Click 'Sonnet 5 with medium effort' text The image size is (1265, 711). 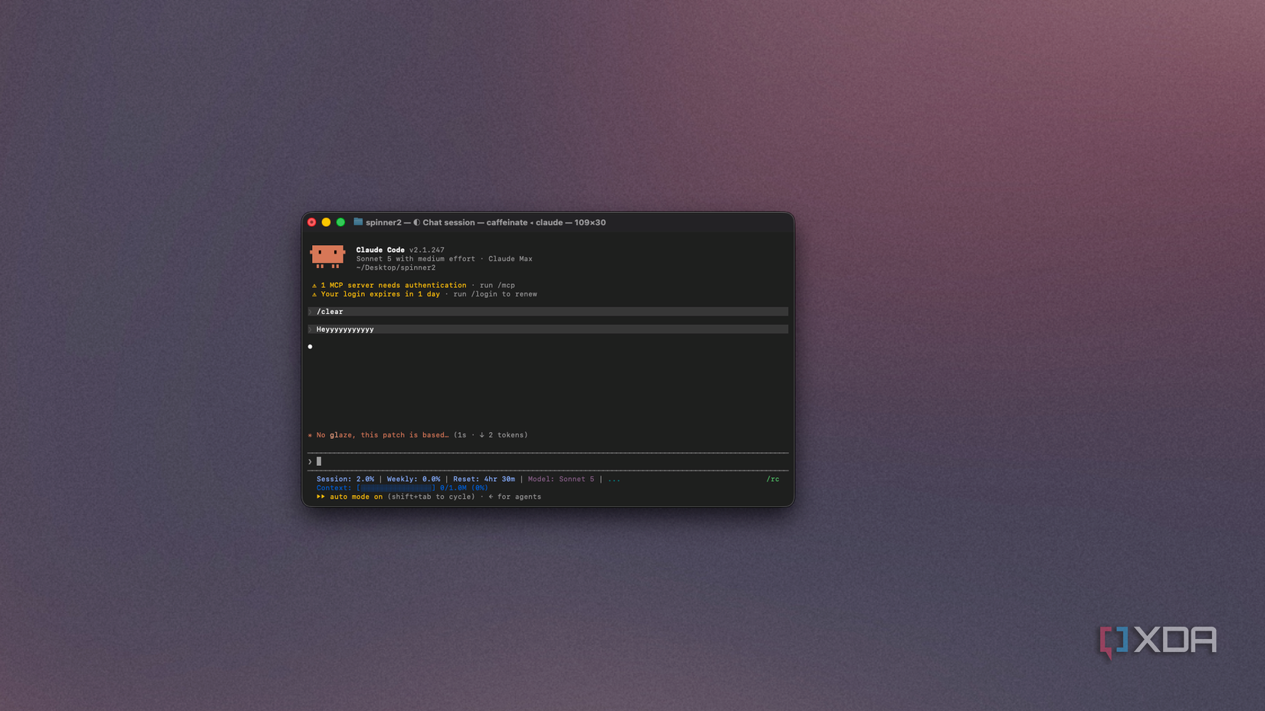416,259
